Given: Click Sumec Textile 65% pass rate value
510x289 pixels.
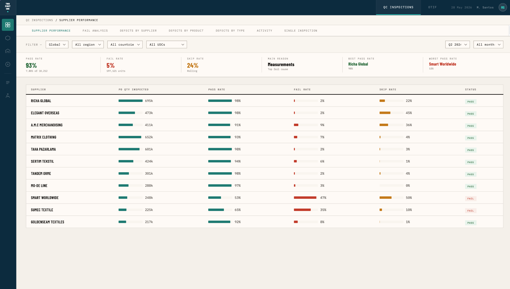Looking at the screenshot, I should point(237,210).
